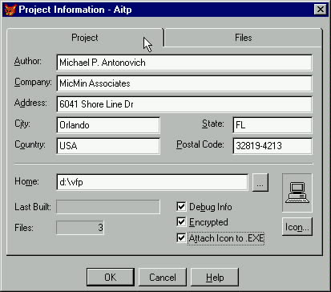331x292 pixels.
Task: Click the Icon... button
Action: click(x=297, y=227)
